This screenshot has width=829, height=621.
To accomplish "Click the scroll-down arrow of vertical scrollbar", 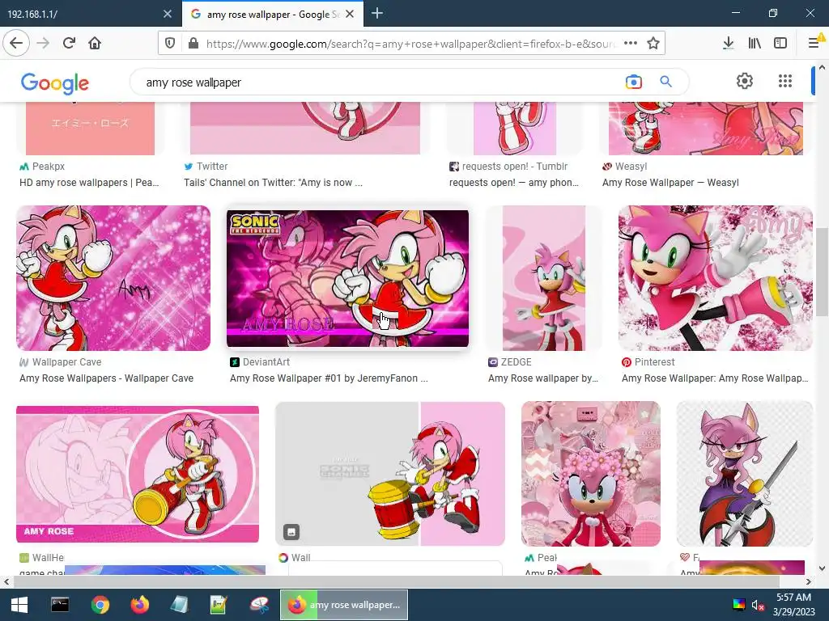I will tap(822, 568).
